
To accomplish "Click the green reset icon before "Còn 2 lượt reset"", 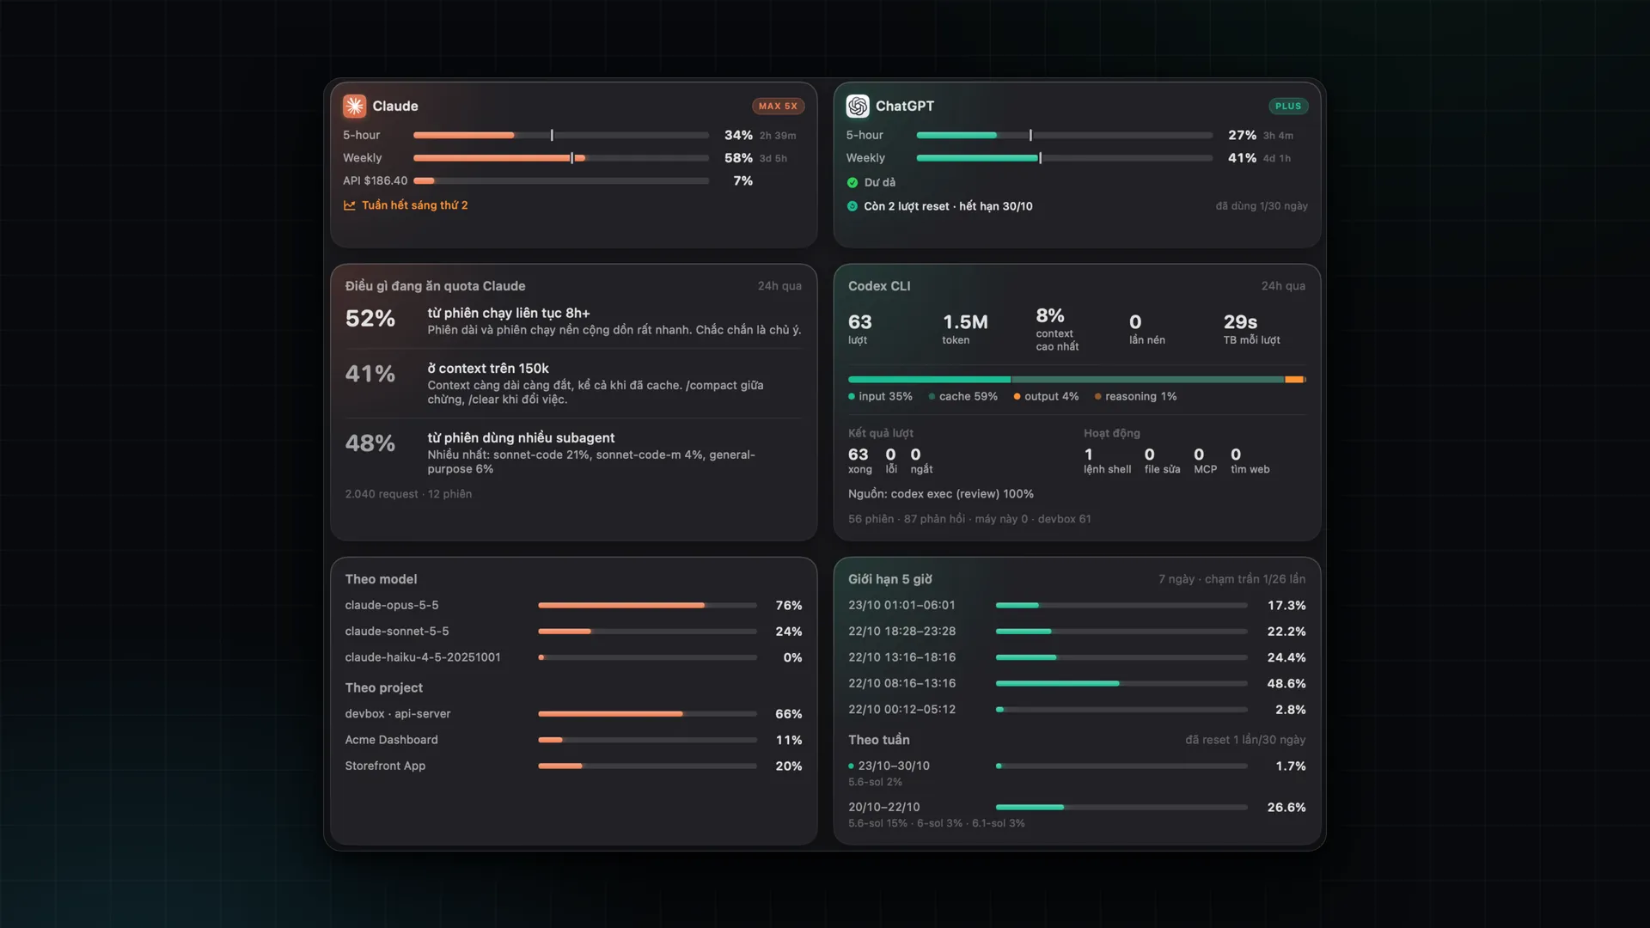I will 852,206.
